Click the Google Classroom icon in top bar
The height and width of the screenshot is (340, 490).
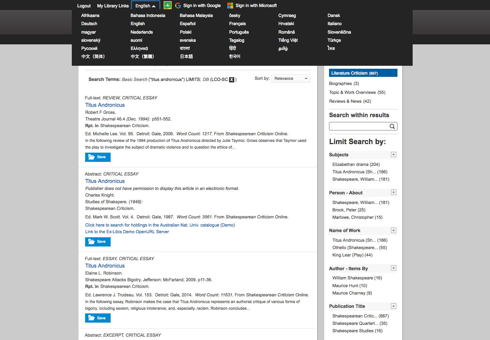click(x=168, y=5)
